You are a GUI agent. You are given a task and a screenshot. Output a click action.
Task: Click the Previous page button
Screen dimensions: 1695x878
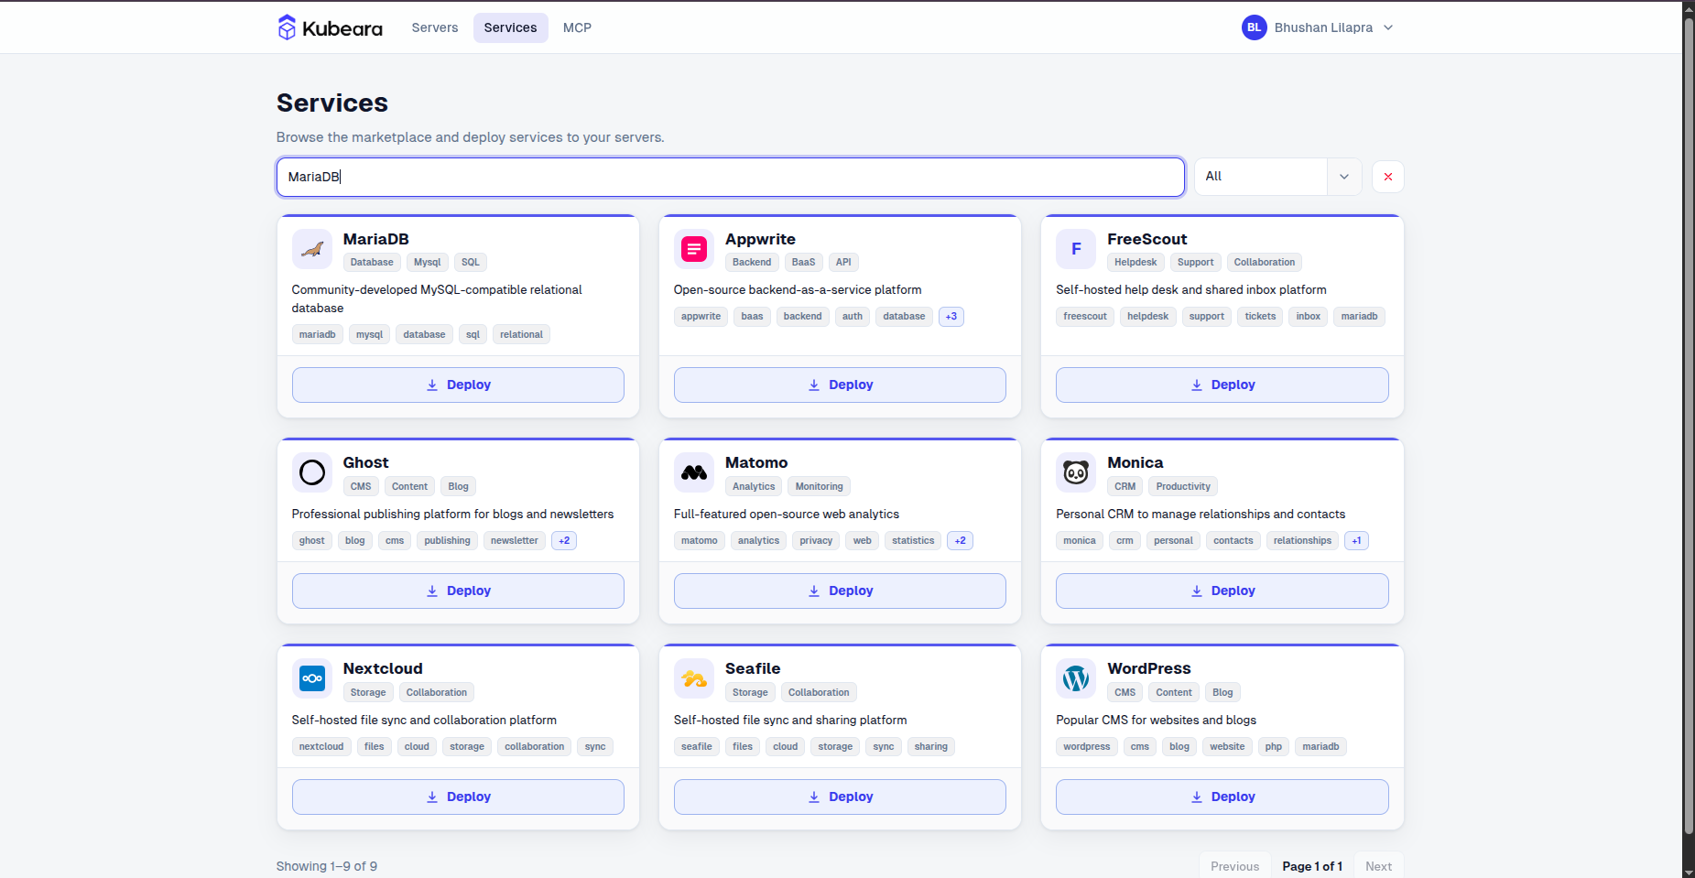1234,866
